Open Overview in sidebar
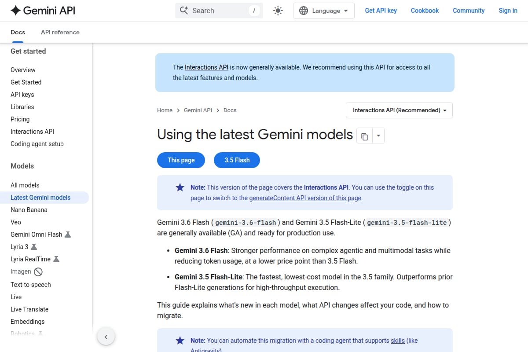The height and width of the screenshot is (352, 528). coord(23,70)
